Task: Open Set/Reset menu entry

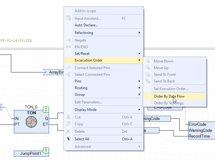Action: point(103,53)
